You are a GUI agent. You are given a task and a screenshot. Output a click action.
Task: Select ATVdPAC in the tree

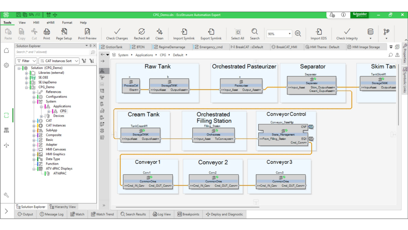[60, 173]
